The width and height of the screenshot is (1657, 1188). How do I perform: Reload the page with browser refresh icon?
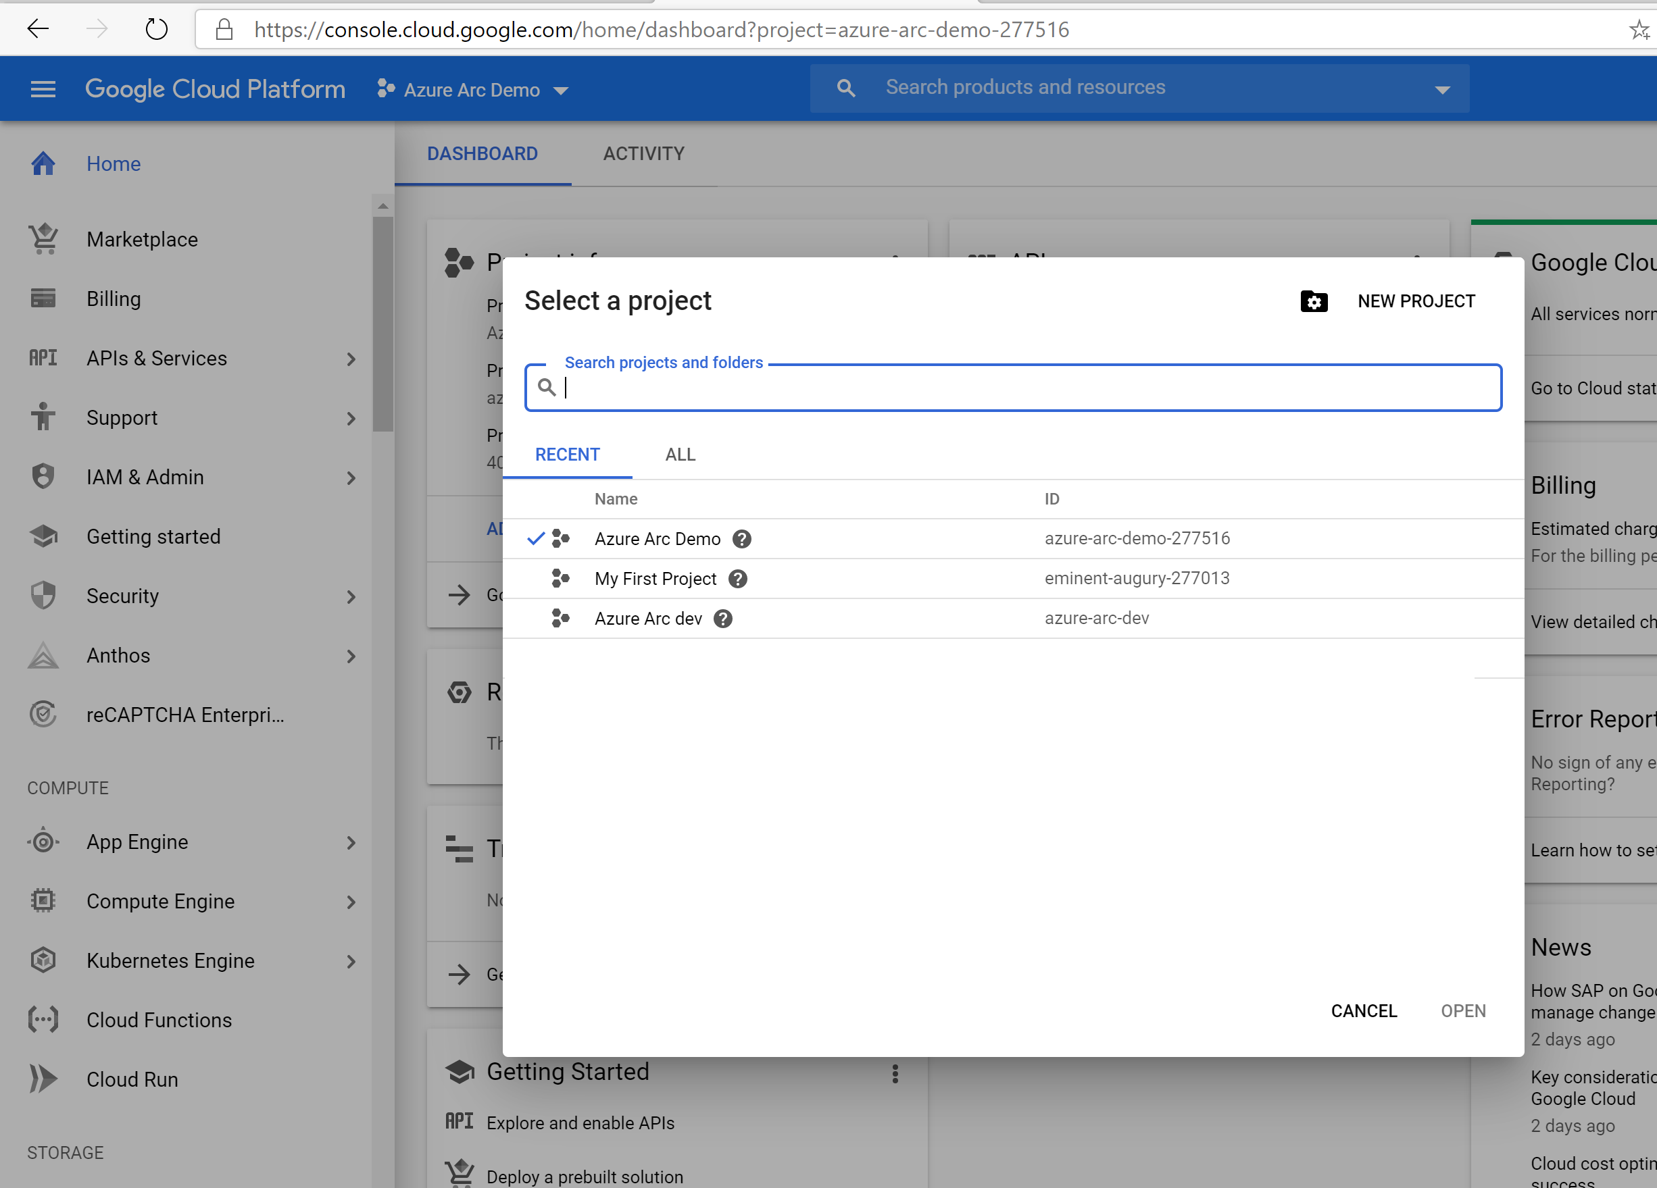click(x=156, y=30)
